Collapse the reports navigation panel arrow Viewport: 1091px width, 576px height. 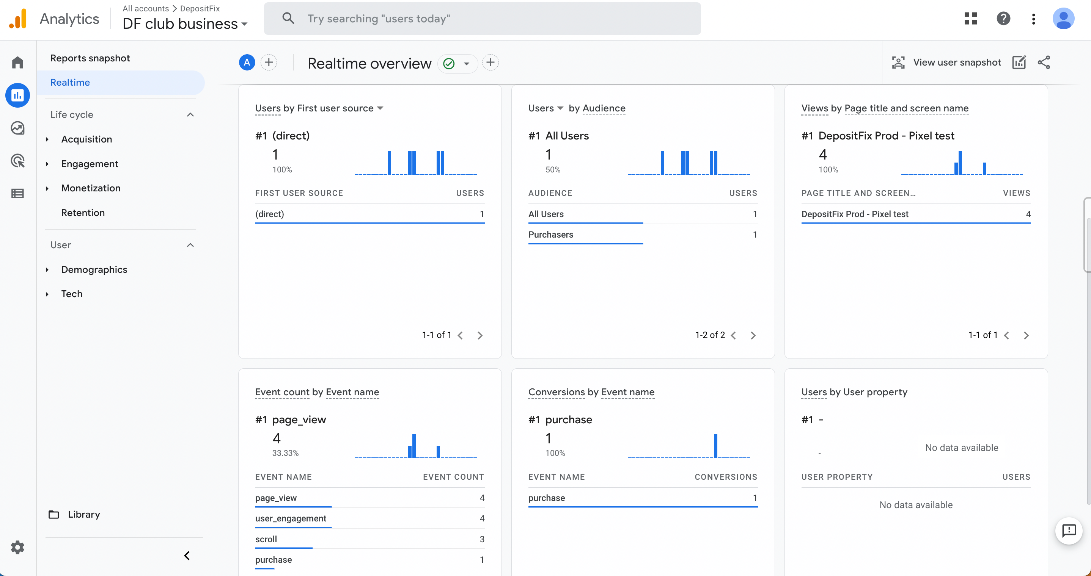187,555
